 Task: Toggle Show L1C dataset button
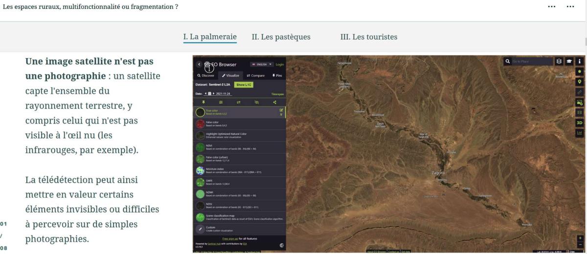click(x=244, y=85)
